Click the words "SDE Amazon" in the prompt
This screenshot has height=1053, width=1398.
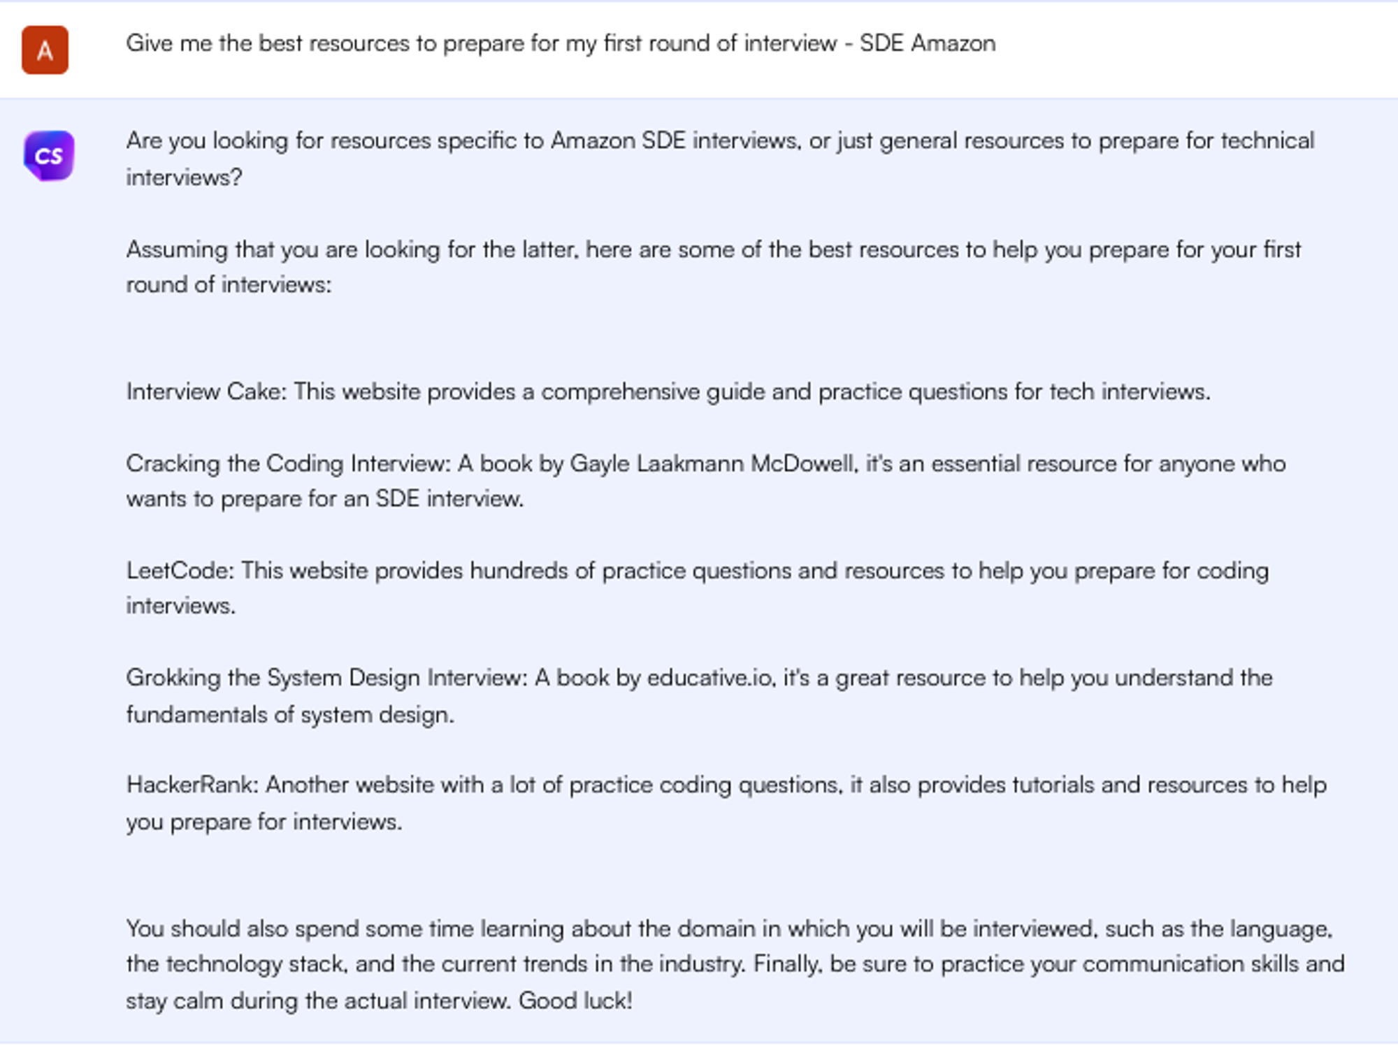coord(927,43)
